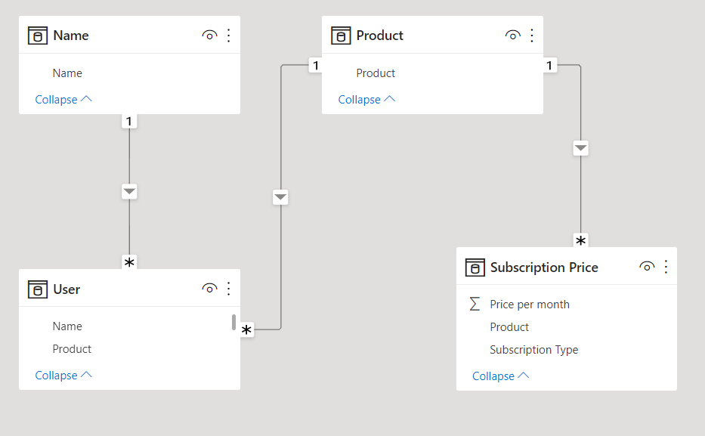Click the Name table header title
This screenshot has height=436, width=705.
[x=70, y=36]
